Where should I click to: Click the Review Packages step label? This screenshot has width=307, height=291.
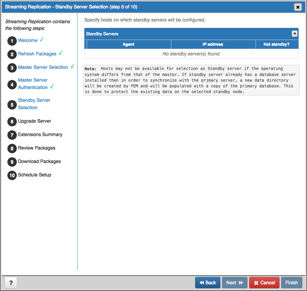tap(37, 148)
